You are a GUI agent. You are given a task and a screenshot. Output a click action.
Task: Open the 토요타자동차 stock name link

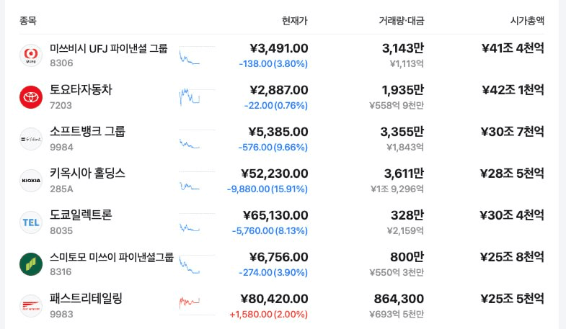pos(81,90)
